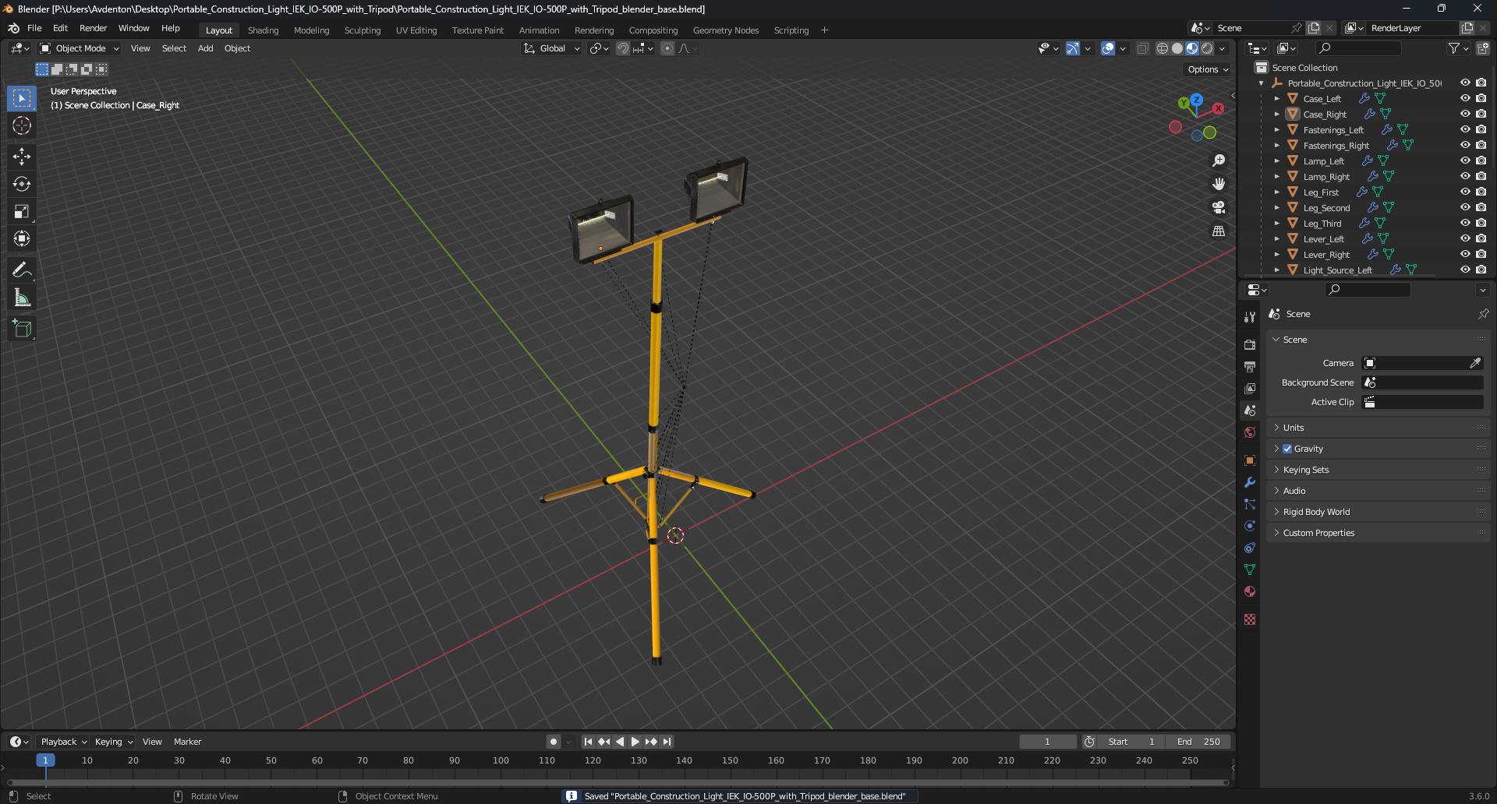Open the Object Mode dropdown
Viewport: 1497px width, 804px height.
pos(80,48)
